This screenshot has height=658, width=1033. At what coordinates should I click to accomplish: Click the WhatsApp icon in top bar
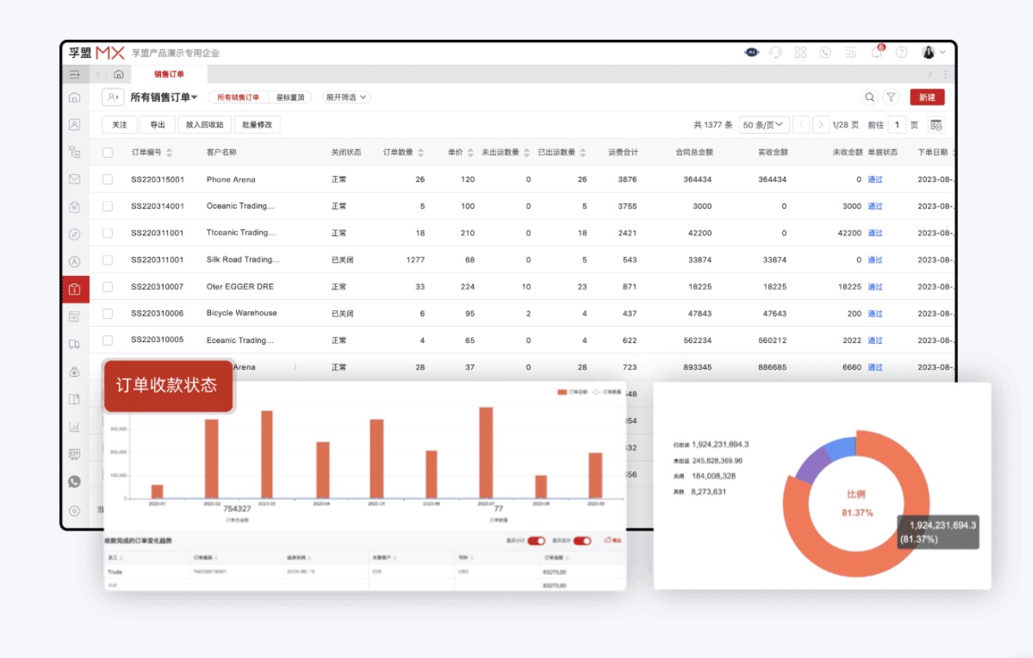pos(825,52)
